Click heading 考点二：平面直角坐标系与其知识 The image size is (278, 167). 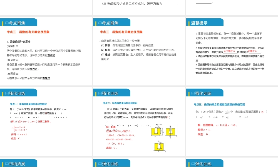(x=120, y=103)
